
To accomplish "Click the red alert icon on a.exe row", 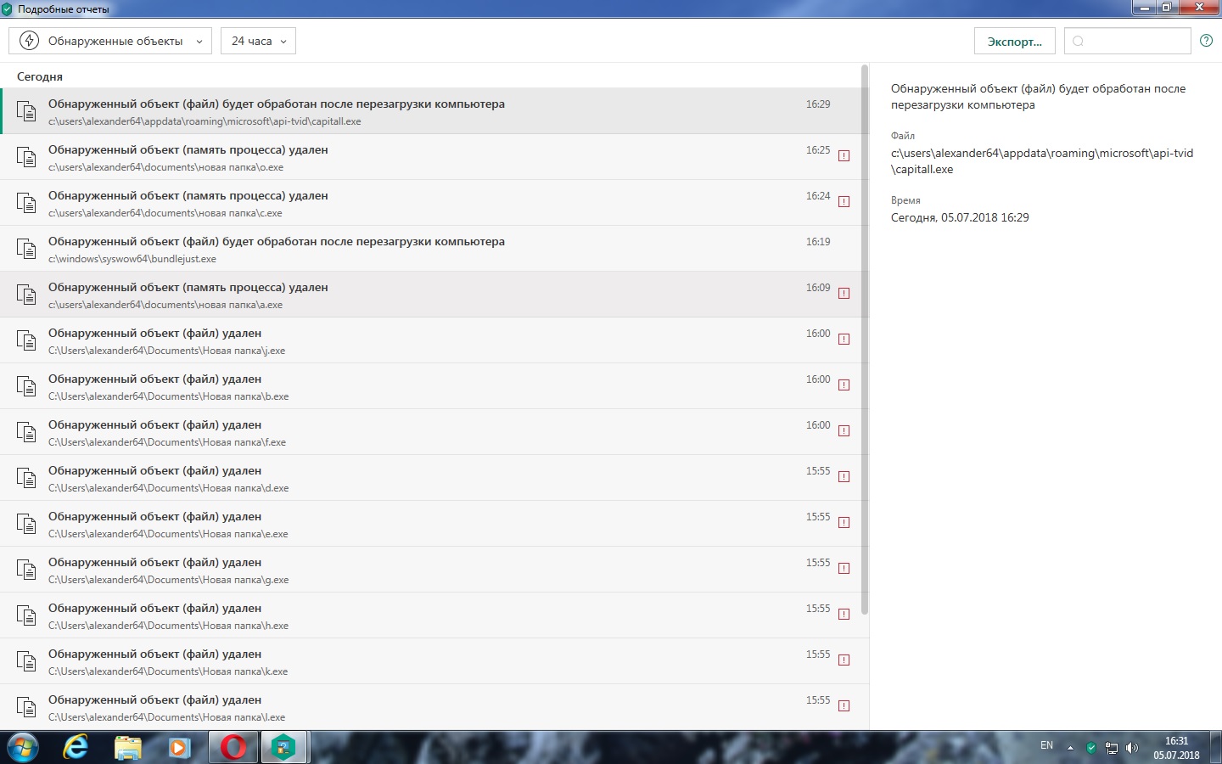I will coord(844,294).
